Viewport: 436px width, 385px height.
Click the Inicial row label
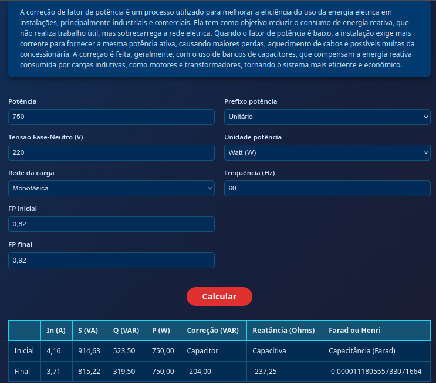pos(24,351)
